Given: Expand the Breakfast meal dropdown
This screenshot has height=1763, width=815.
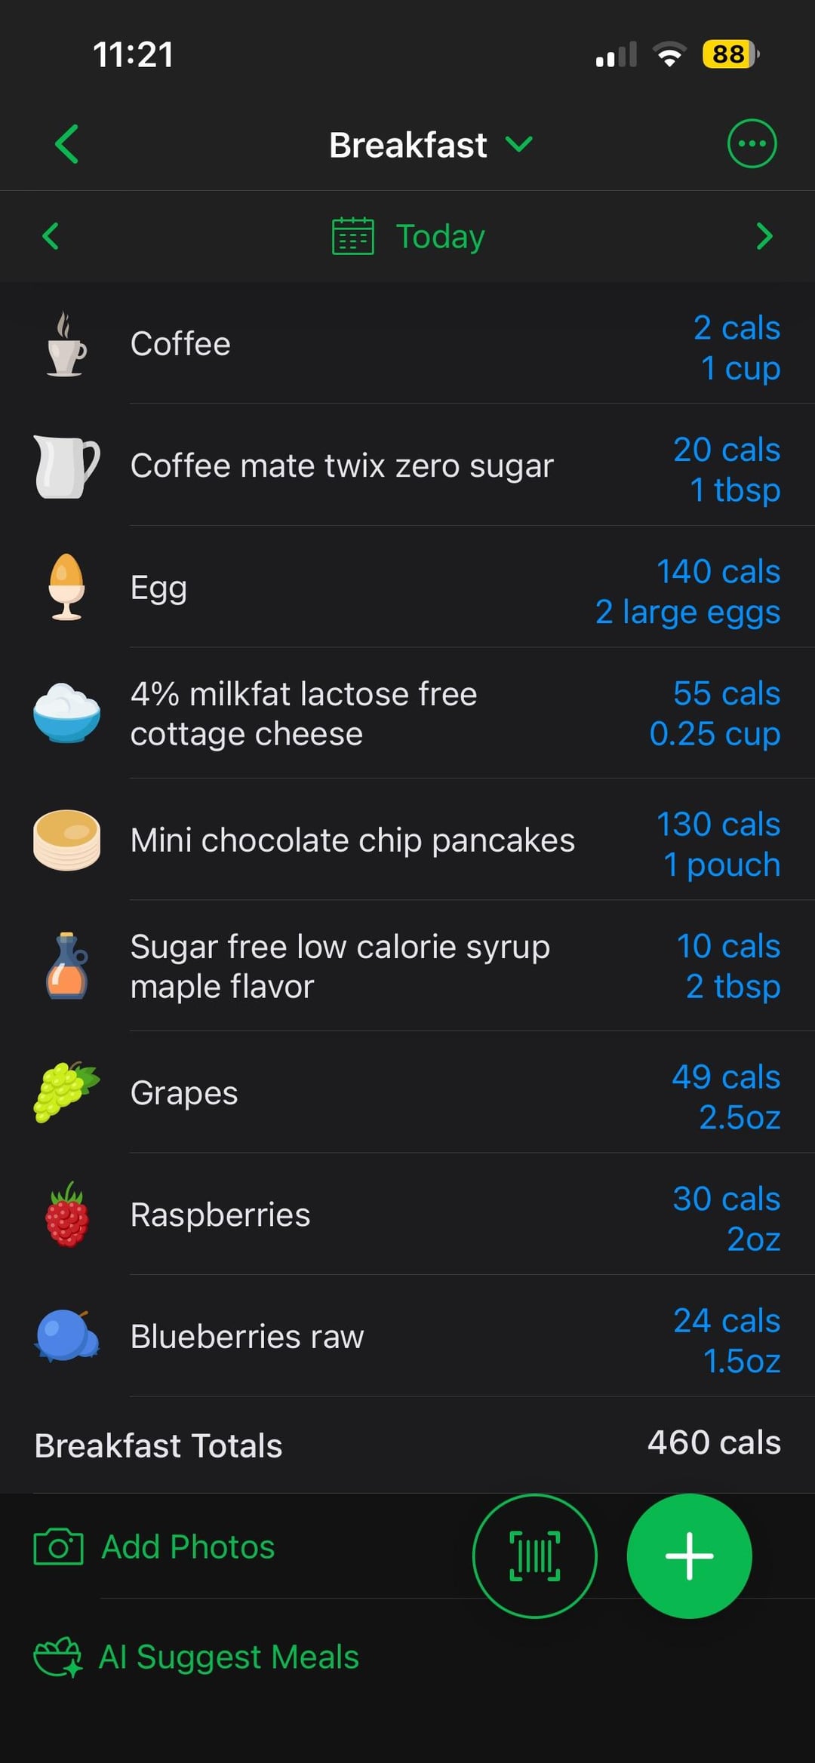Looking at the screenshot, I should pyautogui.click(x=519, y=144).
